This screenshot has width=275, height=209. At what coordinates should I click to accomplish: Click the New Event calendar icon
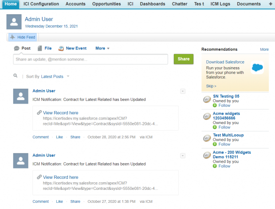coord(61,48)
